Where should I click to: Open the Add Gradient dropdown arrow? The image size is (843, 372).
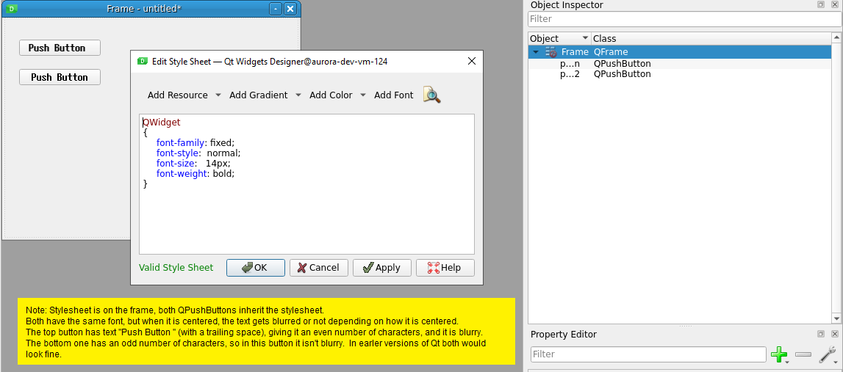click(x=298, y=95)
